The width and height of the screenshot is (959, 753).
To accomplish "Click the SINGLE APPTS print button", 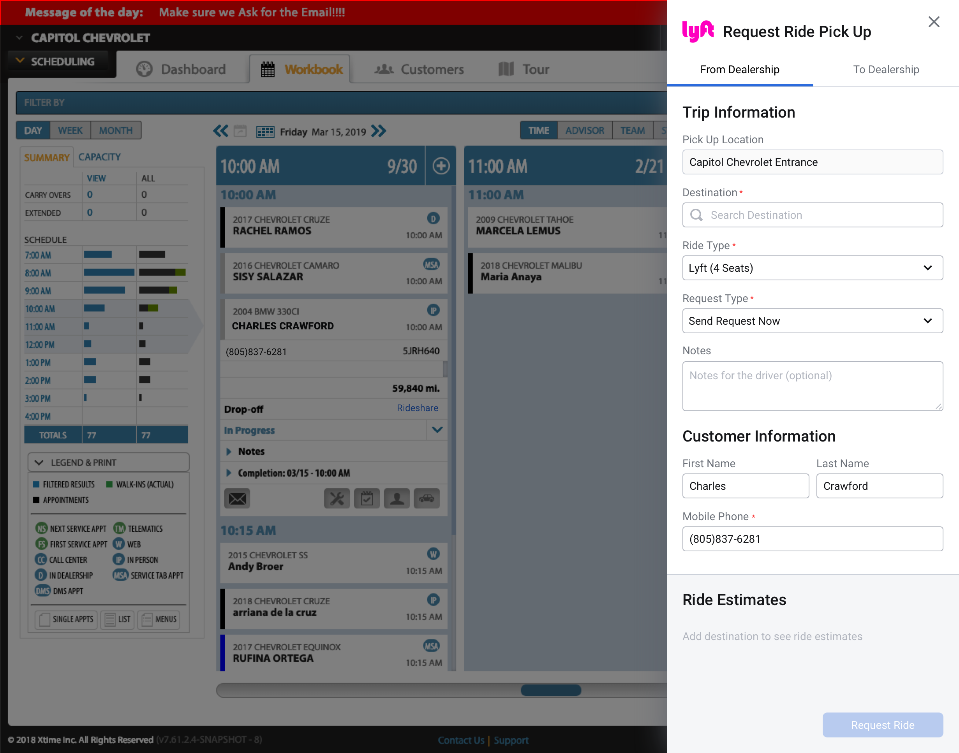I will coord(66,619).
